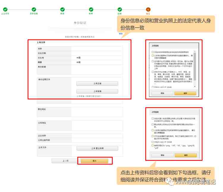The height and width of the screenshot is (192, 223).
Task: Click the 国籍 field showing 中国
Action: coord(97,62)
